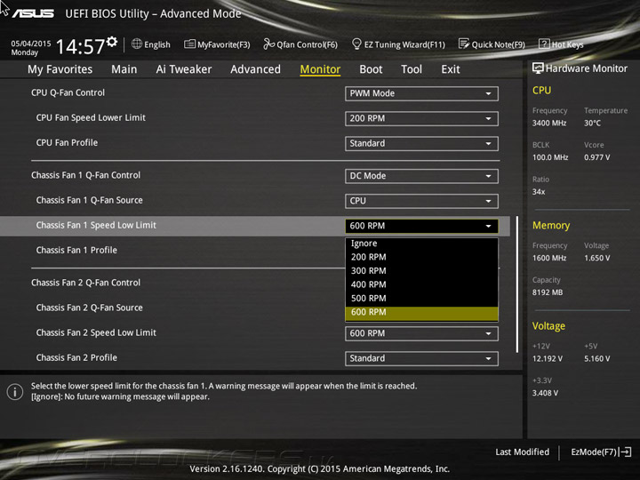Click the 30°C temperature reading
Viewport: 640px width, 480px height.
592,123
